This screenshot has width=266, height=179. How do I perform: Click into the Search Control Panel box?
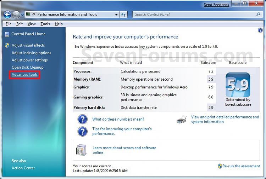198,15
